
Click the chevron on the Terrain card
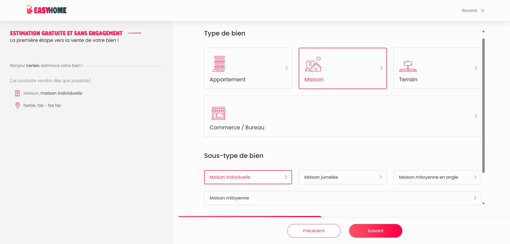476,68
